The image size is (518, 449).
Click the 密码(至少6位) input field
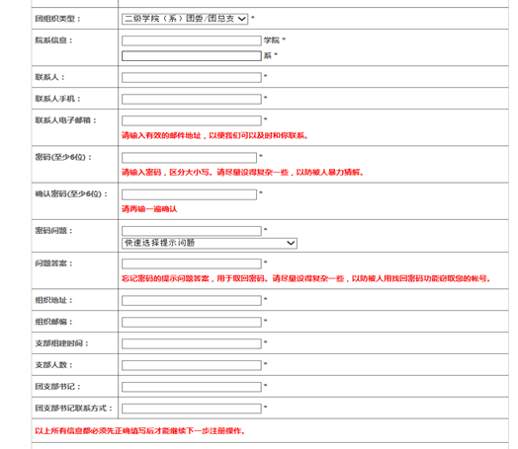coord(189,158)
